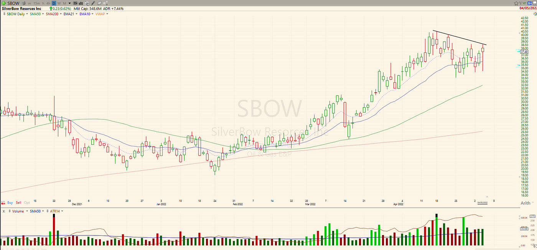Click the 04/05/2022 date at top right

tap(528, 8)
